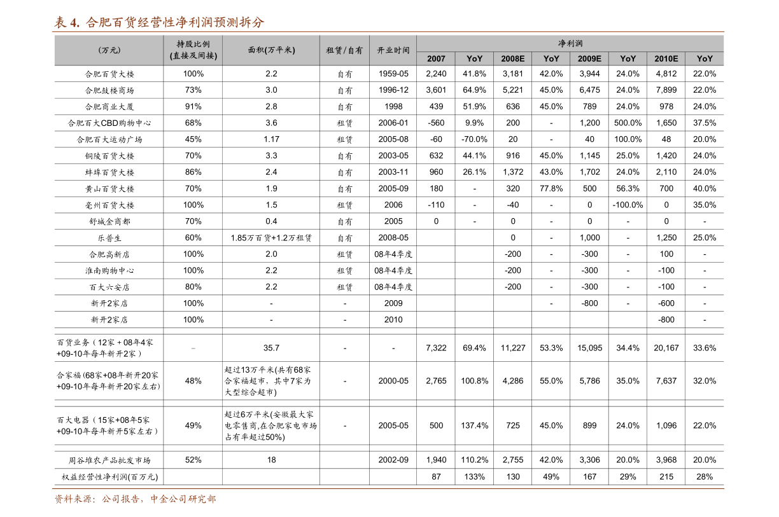779x517 pixels.
Task: Click the YoY header following 2009E
Action: (x=628, y=59)
